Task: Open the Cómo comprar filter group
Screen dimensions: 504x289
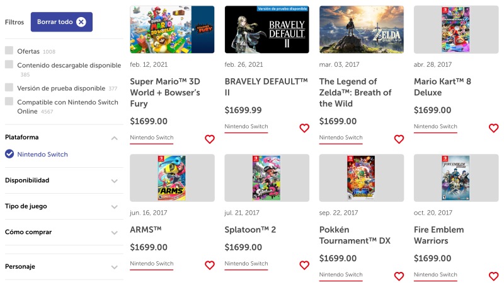Action: coord(114,232)
